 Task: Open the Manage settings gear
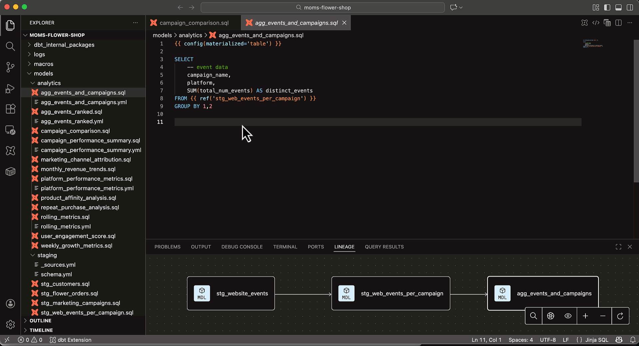(x=10, y=324)
